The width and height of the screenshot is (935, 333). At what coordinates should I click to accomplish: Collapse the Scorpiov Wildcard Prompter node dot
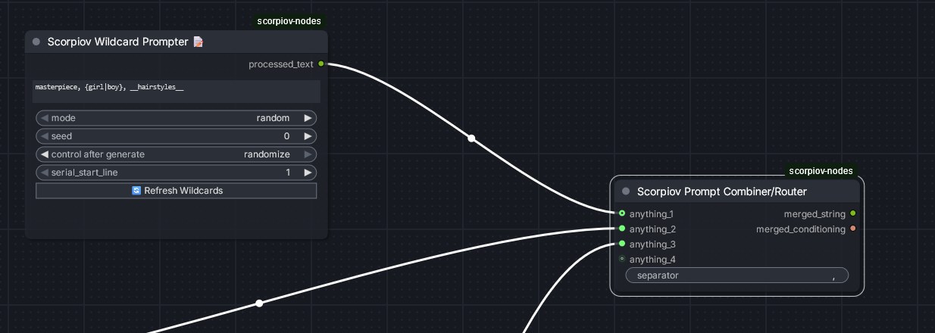pos(36,42)
